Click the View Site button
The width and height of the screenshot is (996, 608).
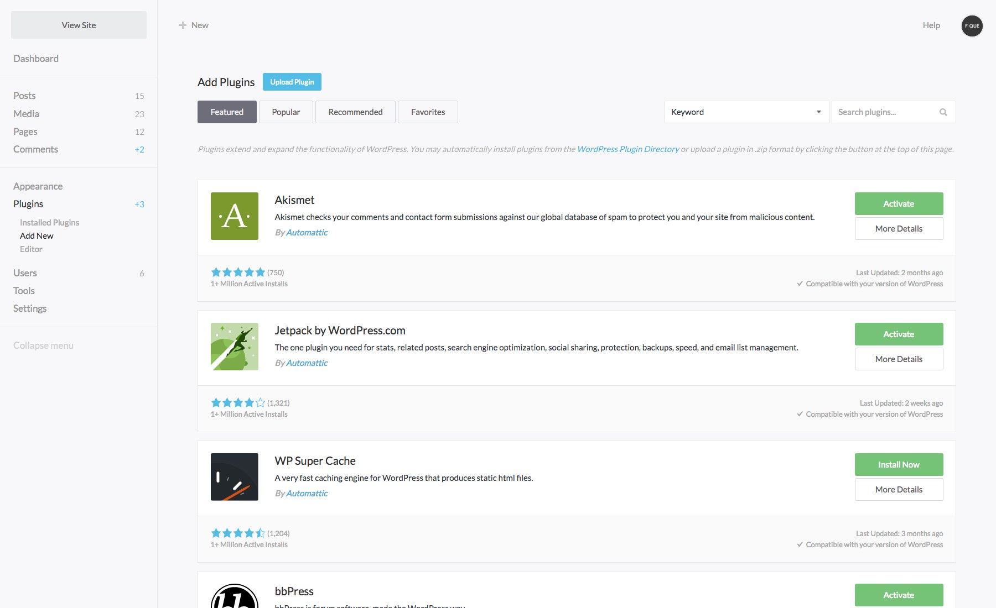79,25
